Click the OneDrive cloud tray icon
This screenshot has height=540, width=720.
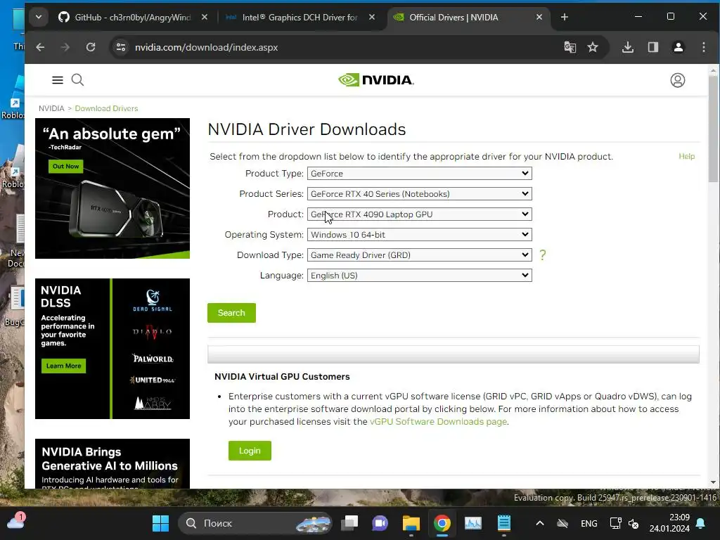point(562,523)
